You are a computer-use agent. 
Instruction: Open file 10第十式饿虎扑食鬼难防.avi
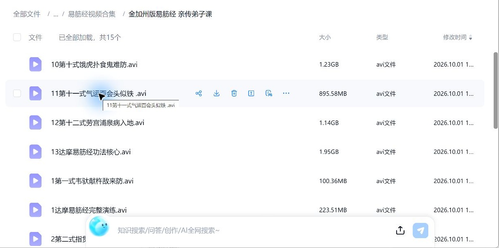94,65
